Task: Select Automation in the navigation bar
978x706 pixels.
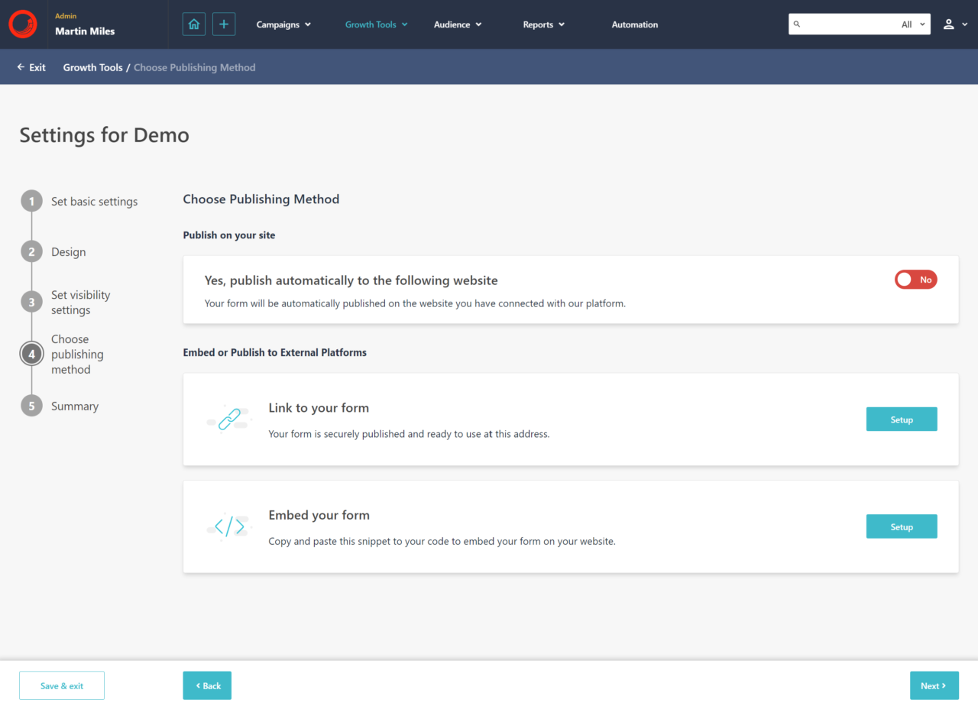Action: (x=634, y=24)
